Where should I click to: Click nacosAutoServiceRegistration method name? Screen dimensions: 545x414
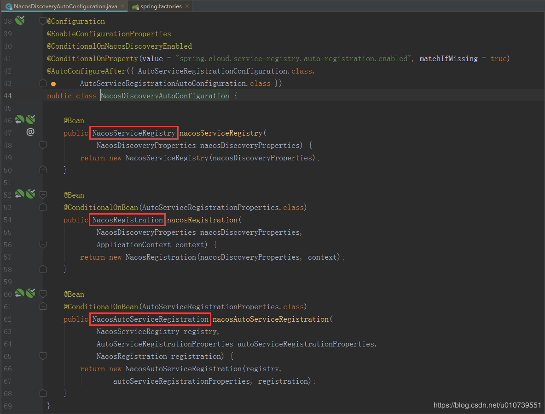tap(270, 319)
